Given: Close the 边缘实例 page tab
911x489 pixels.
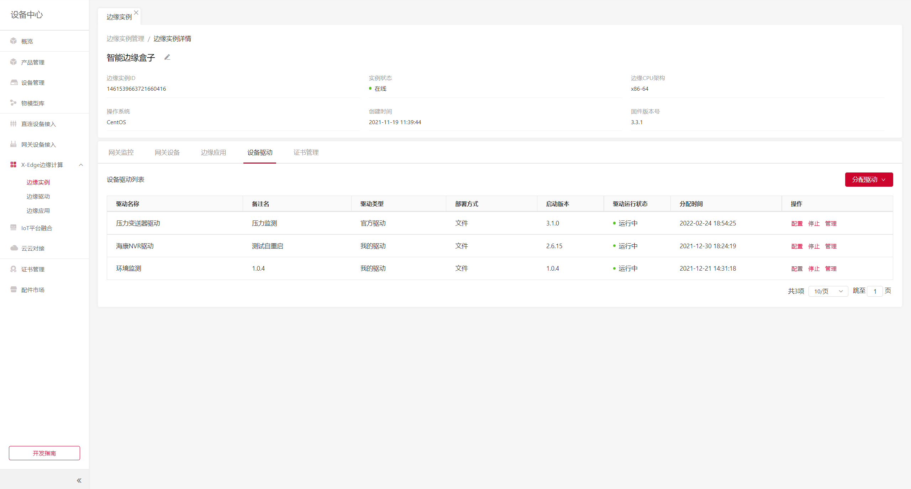Looking at the screenshot, I should point(136,12).
